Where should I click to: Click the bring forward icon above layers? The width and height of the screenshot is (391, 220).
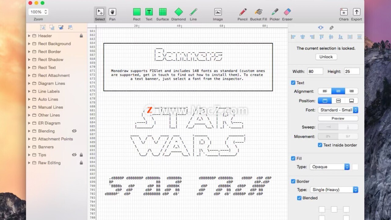[61, 28]
